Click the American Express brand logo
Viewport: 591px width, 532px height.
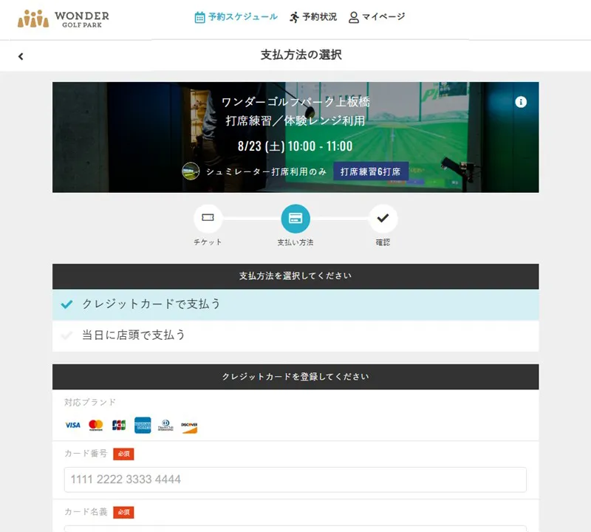click(143, 426)
